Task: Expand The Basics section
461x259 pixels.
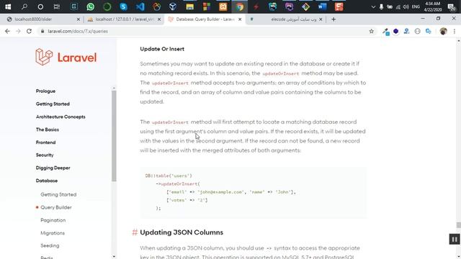Action: tap(48, 129)
